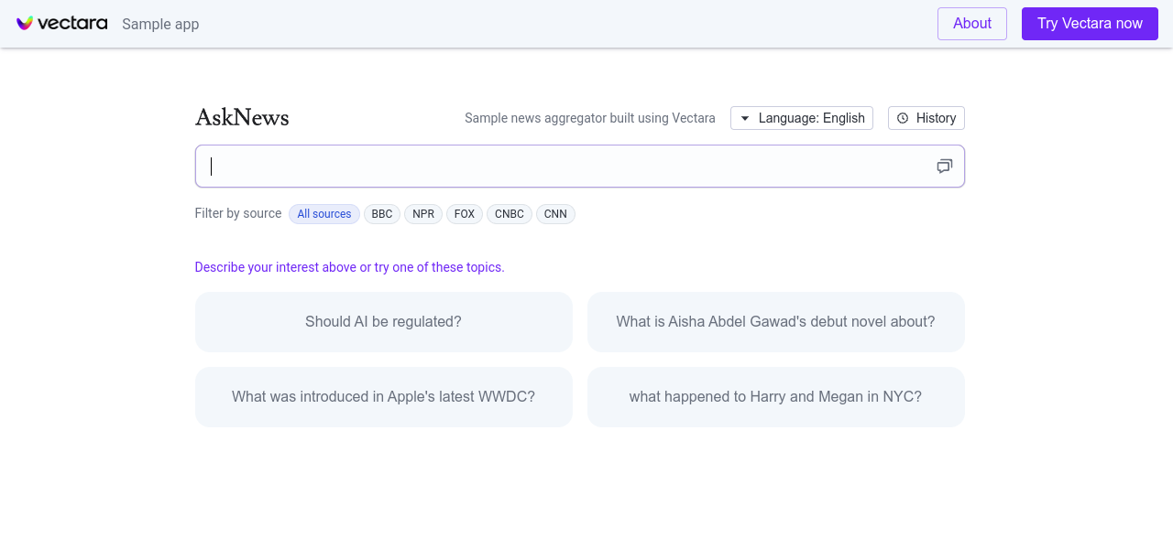Click the clock icon on History button
The height and width of the screenshot is (549, 1173).
(x=903, y=118)
